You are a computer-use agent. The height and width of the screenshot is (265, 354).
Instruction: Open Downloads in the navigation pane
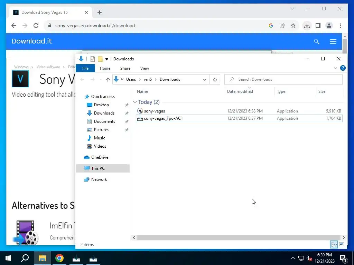click(104, 113)
